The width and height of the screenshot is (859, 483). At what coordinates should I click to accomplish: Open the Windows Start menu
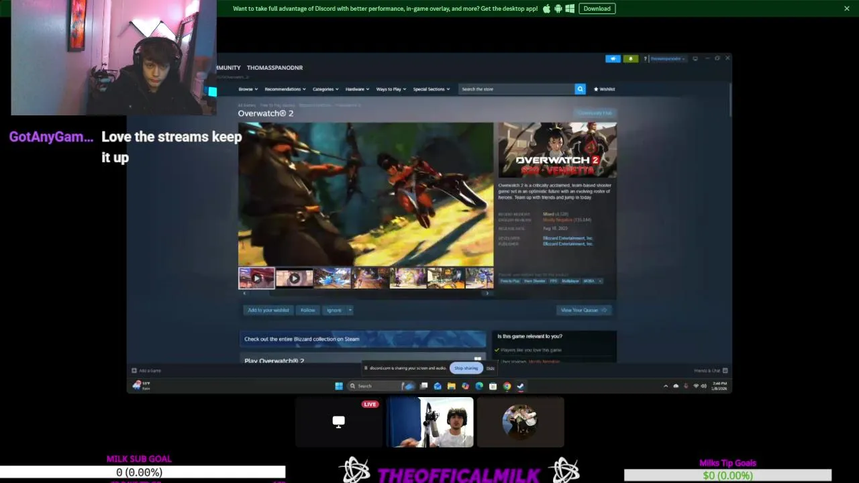pos(339,386)
